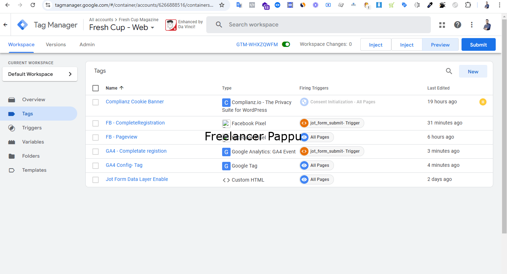Bookmark this page with the star icon
The width and height of the screenshot is (507, 274).
pyautogui.click(x=221, y=5)
